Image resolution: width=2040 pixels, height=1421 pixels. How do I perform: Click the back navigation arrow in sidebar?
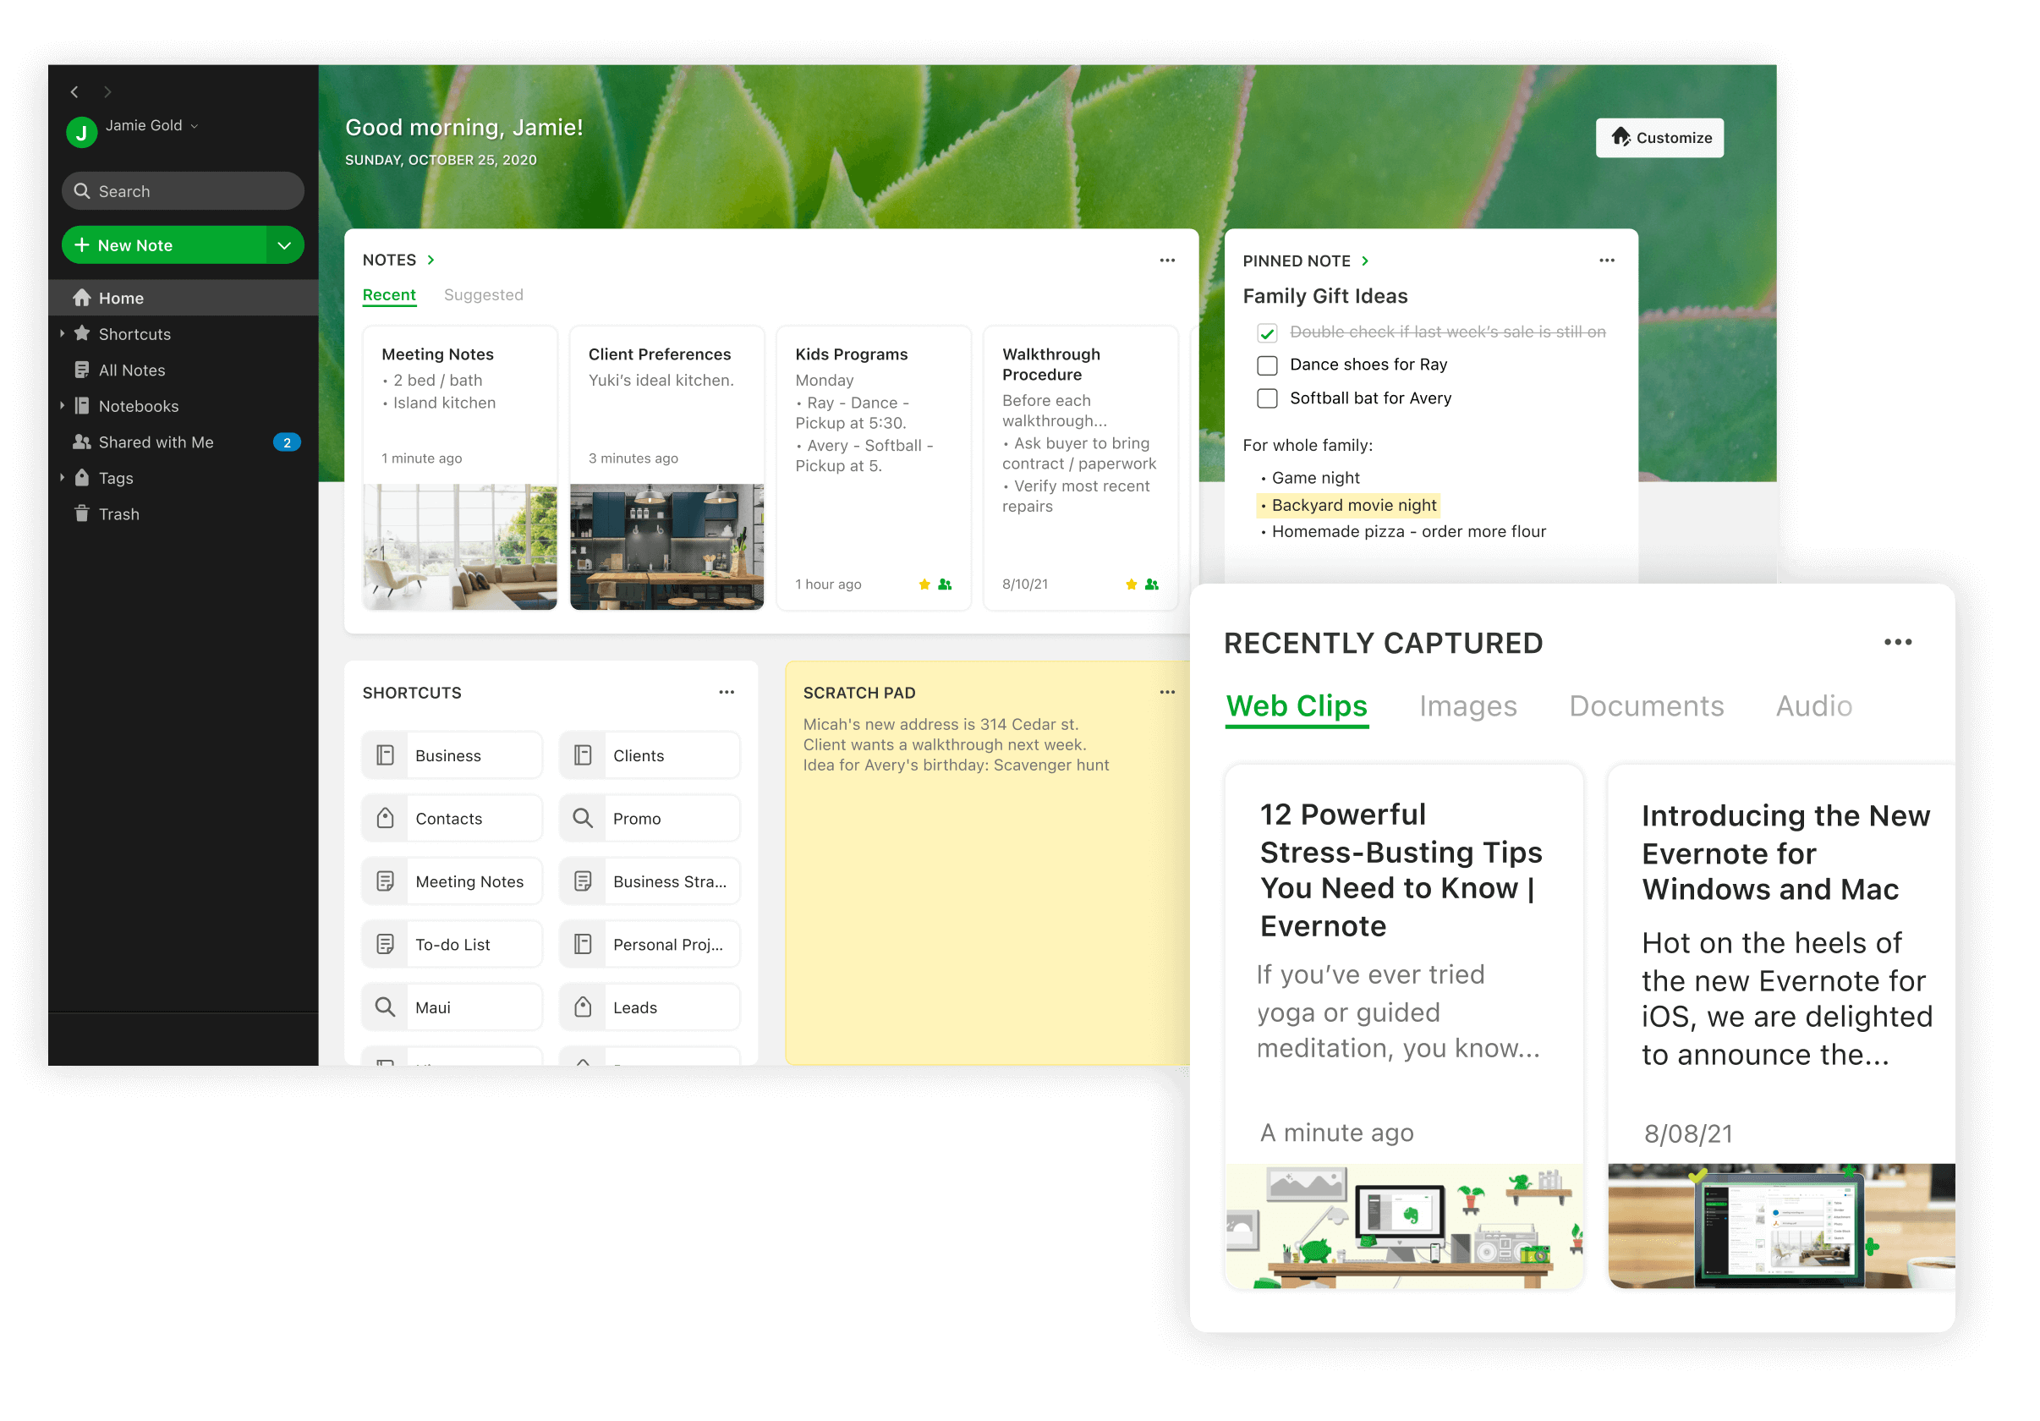[74, 91]
